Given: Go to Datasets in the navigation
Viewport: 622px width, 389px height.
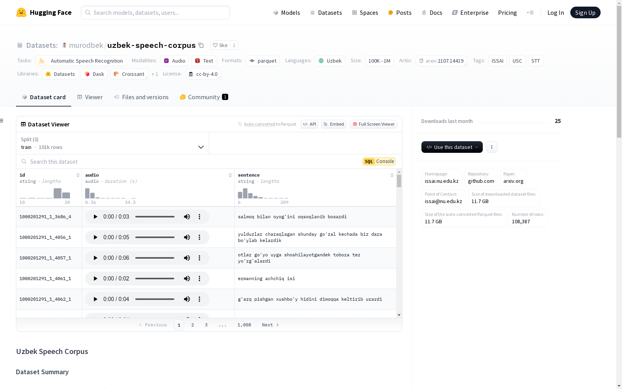Looking at the screenshot, I should [326, 12].
